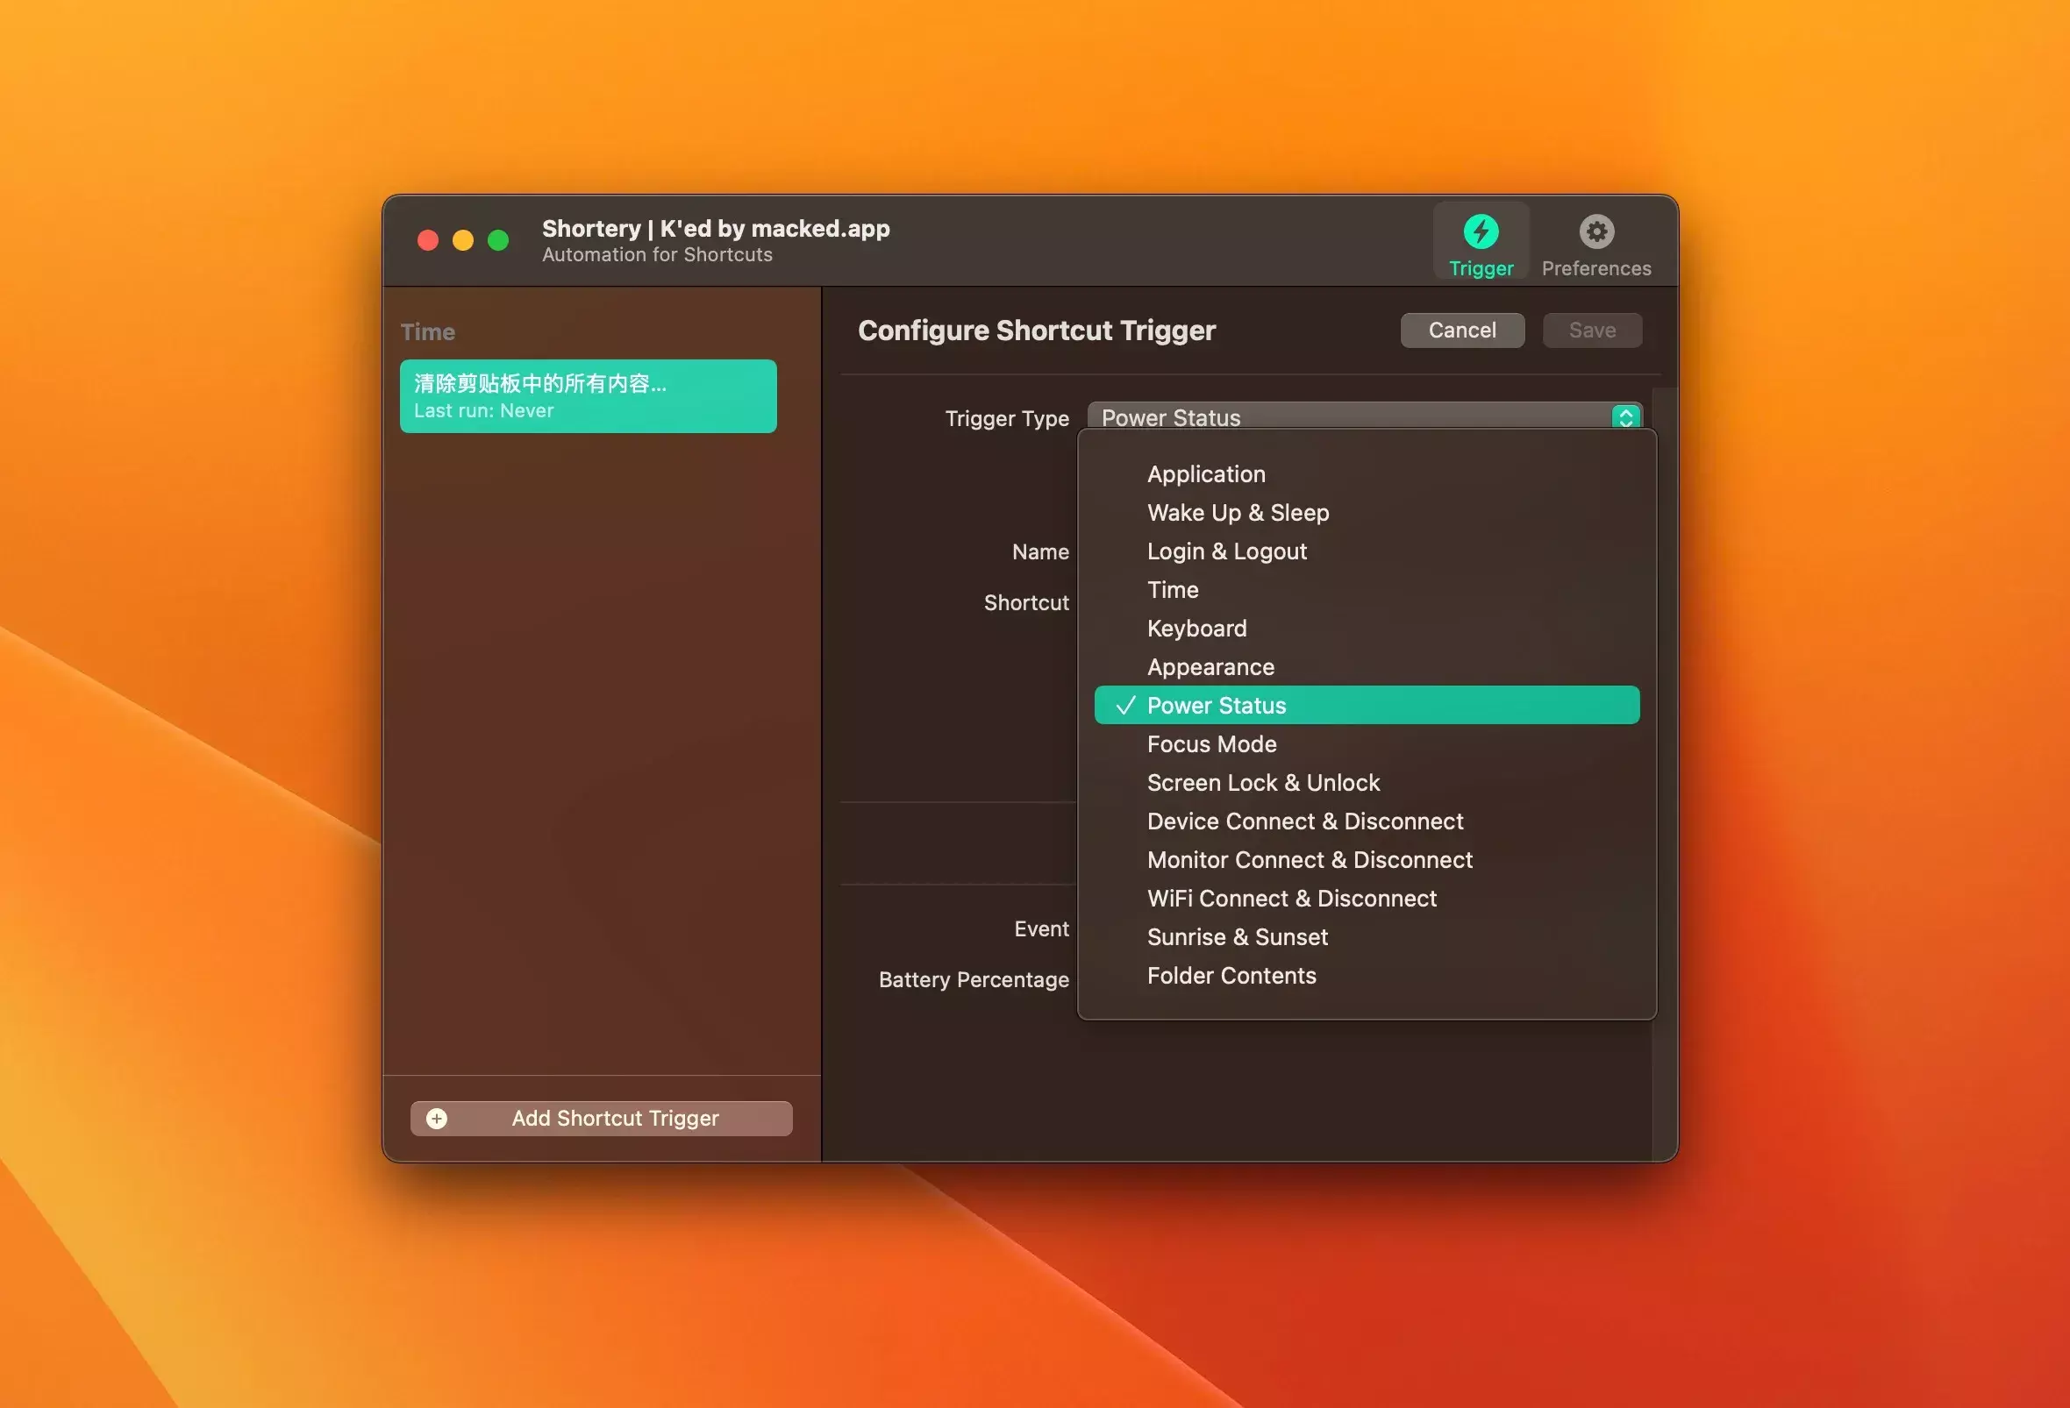Viewport: 2070px width, 1408px height.
Task: Choose Focus Mode from the list
Action: click(1211, 744)
